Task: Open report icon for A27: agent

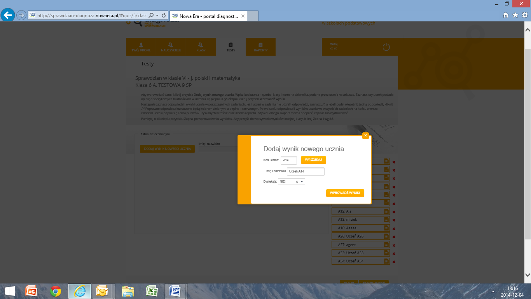Action: (386, 244)
